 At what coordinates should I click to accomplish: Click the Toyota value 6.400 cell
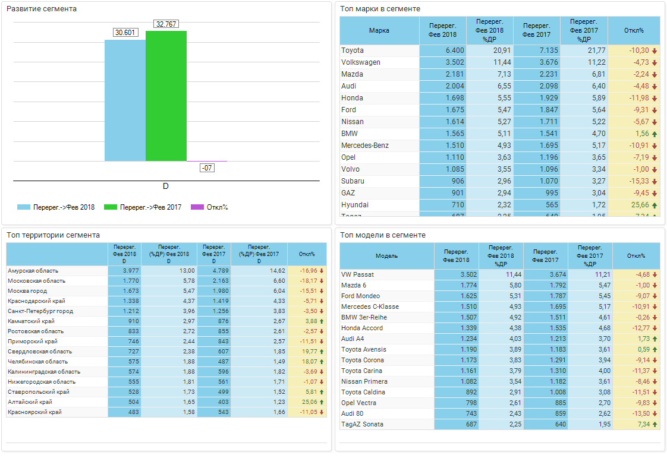(x=443, y=50)
